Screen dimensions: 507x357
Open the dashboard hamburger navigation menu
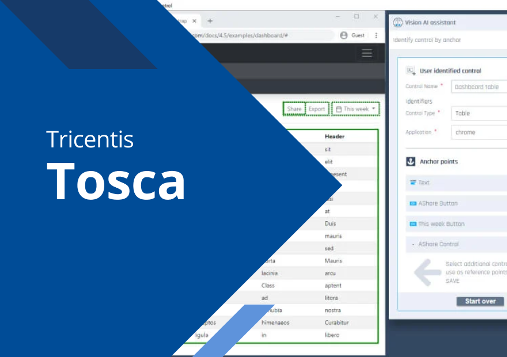point(367,53)
